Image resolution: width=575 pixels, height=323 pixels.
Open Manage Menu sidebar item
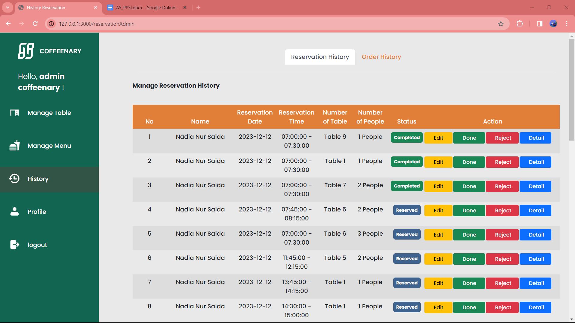coord(49,146)
